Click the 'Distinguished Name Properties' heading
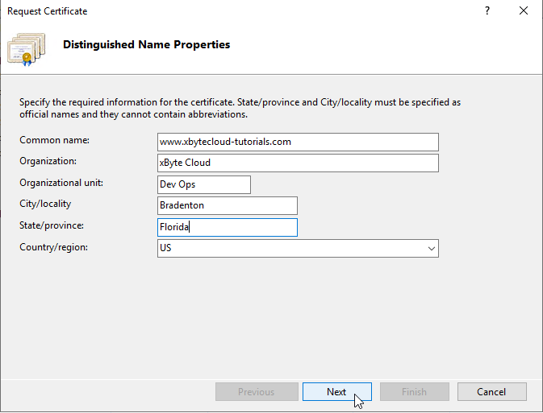543x413 pixels. (x=147, y=44)
